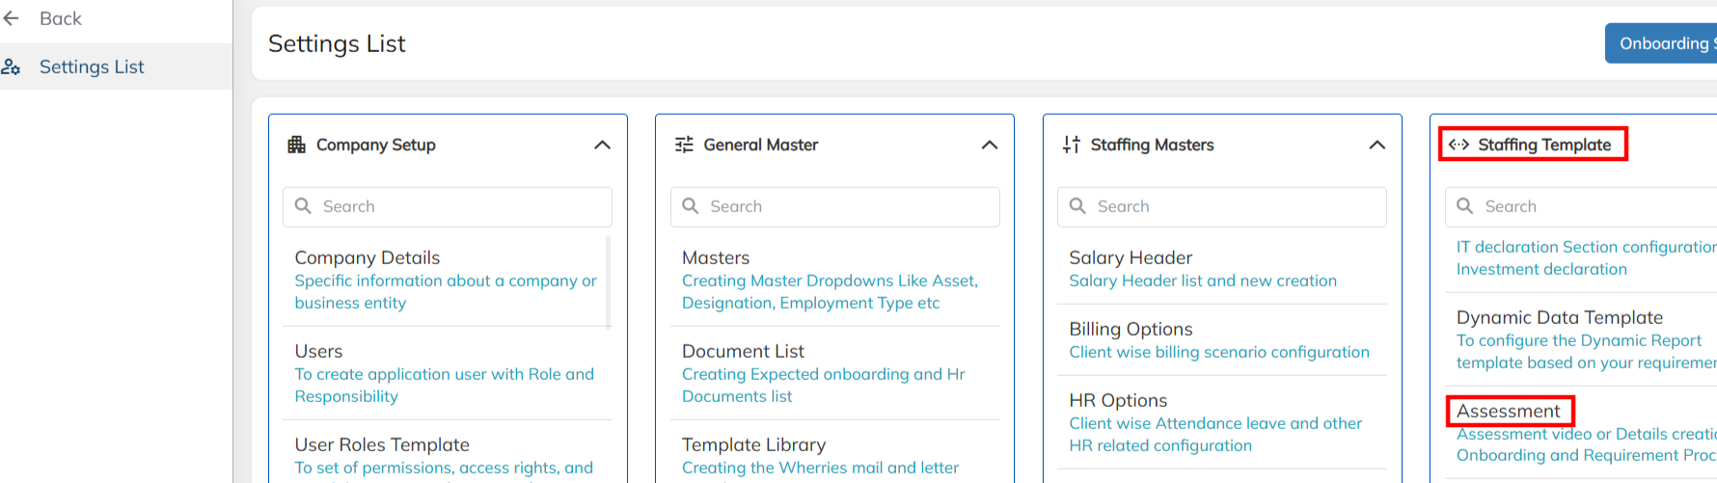Open the Salary Header setting

tap(1131, 257)
